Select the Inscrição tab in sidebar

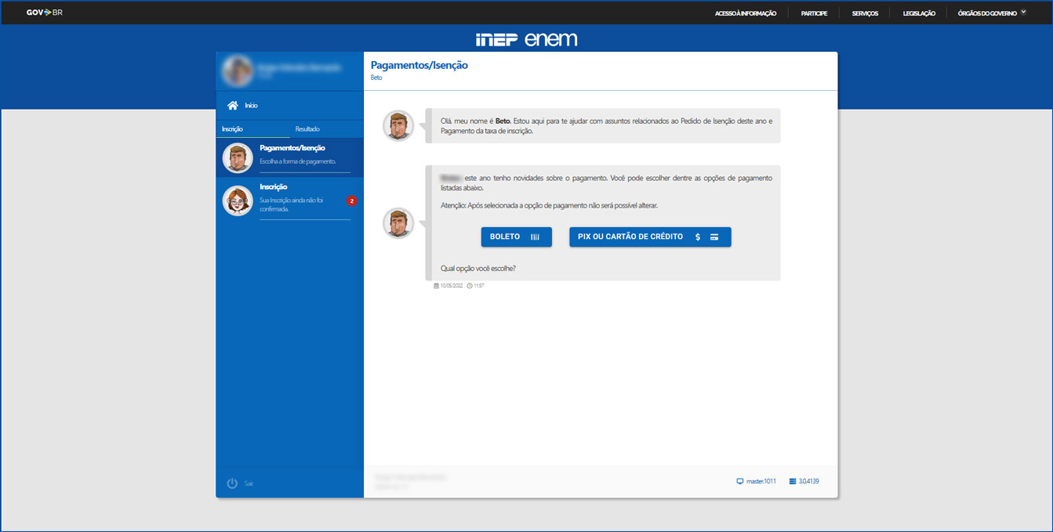pos(233,129)
